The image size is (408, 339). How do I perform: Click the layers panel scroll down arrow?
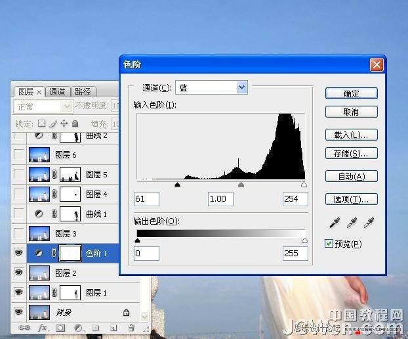click(x=145, y=317)
